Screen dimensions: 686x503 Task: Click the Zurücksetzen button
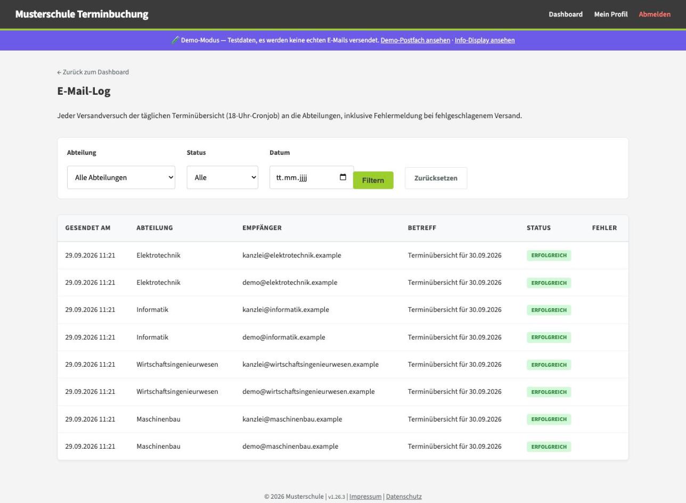[436, 178]
